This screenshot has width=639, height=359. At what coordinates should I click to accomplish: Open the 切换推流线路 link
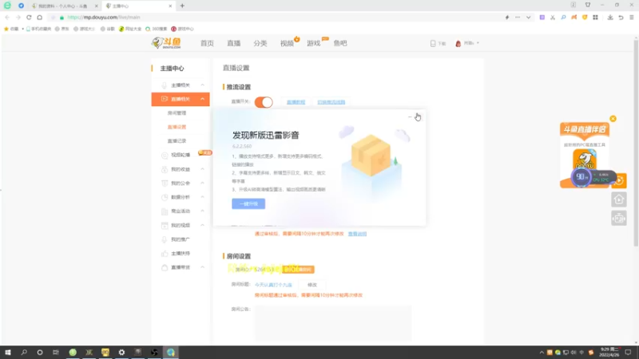coord(331,102)
